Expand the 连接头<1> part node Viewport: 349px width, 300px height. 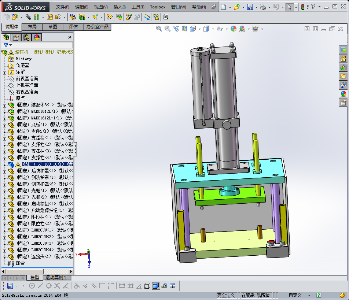pos(4,258)
